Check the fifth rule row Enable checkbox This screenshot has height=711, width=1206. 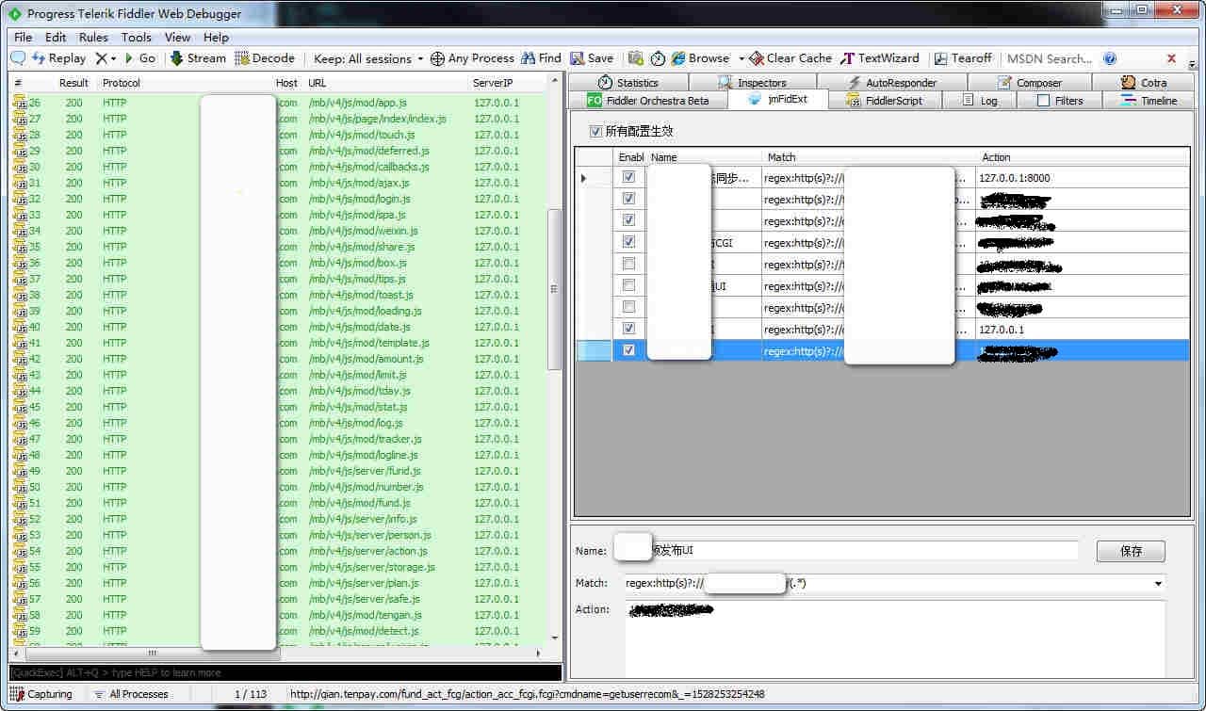pyautogui.click(x=628, y=264)
